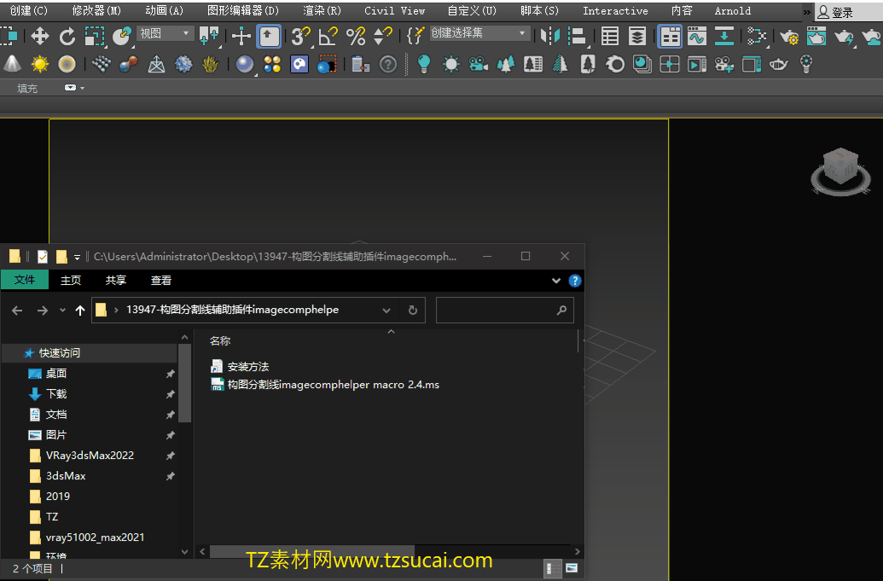Click the Rotate tool icon
Image resolution: width=883 pixels, height=581 pixels.
(67, 36)
